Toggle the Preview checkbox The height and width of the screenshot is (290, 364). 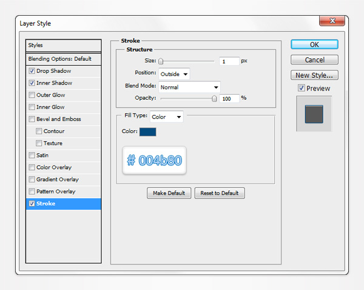click(x=302, y=88)
